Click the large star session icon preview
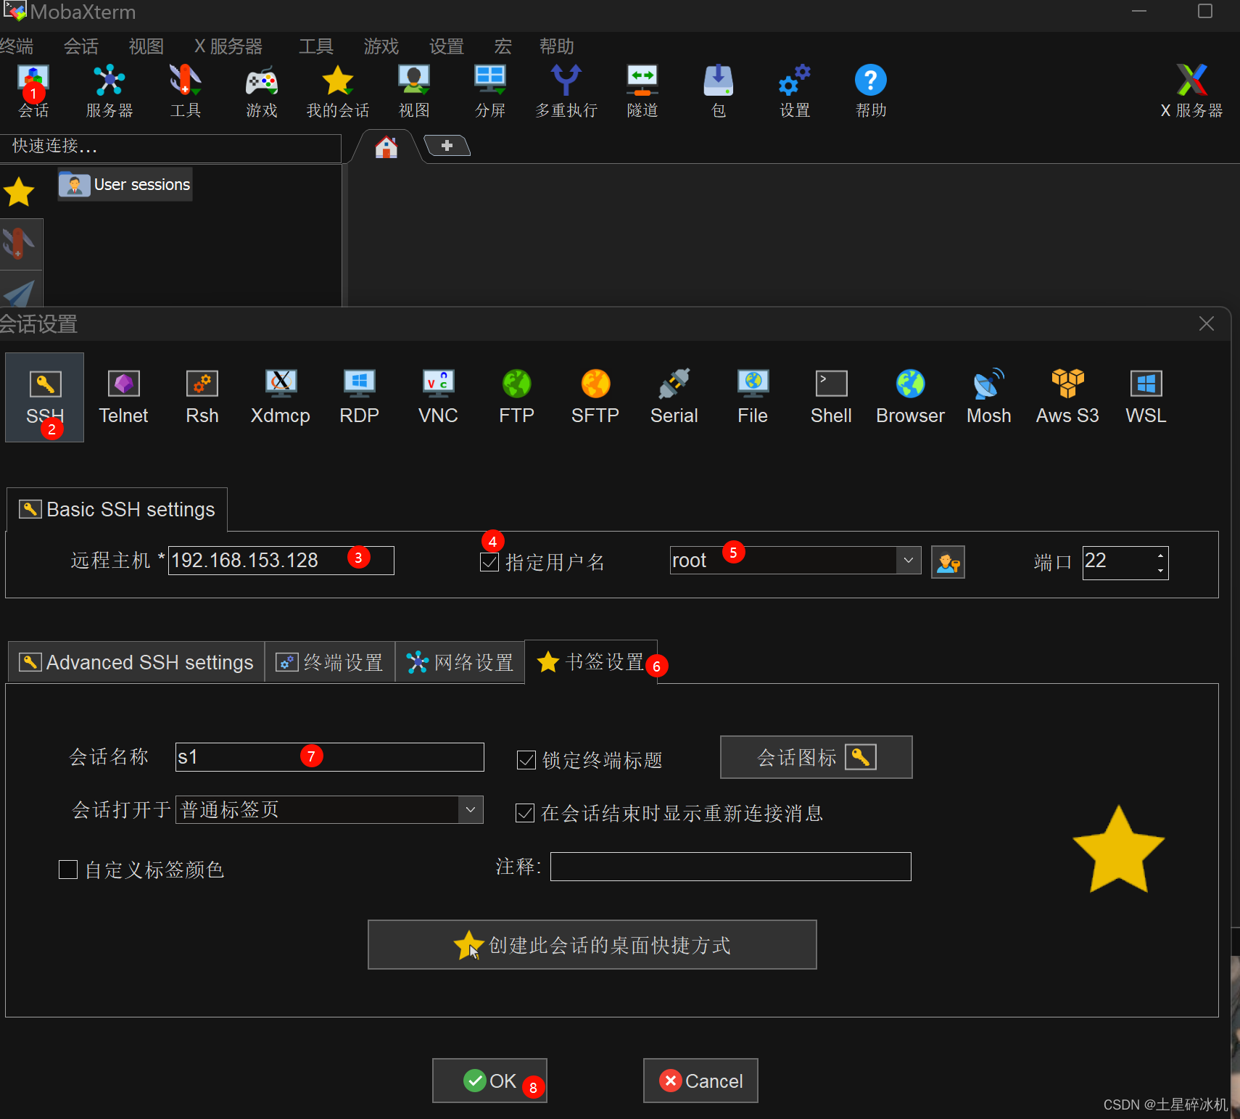This screenshot has height=1119, width=1240. (x=1119, y=849)
